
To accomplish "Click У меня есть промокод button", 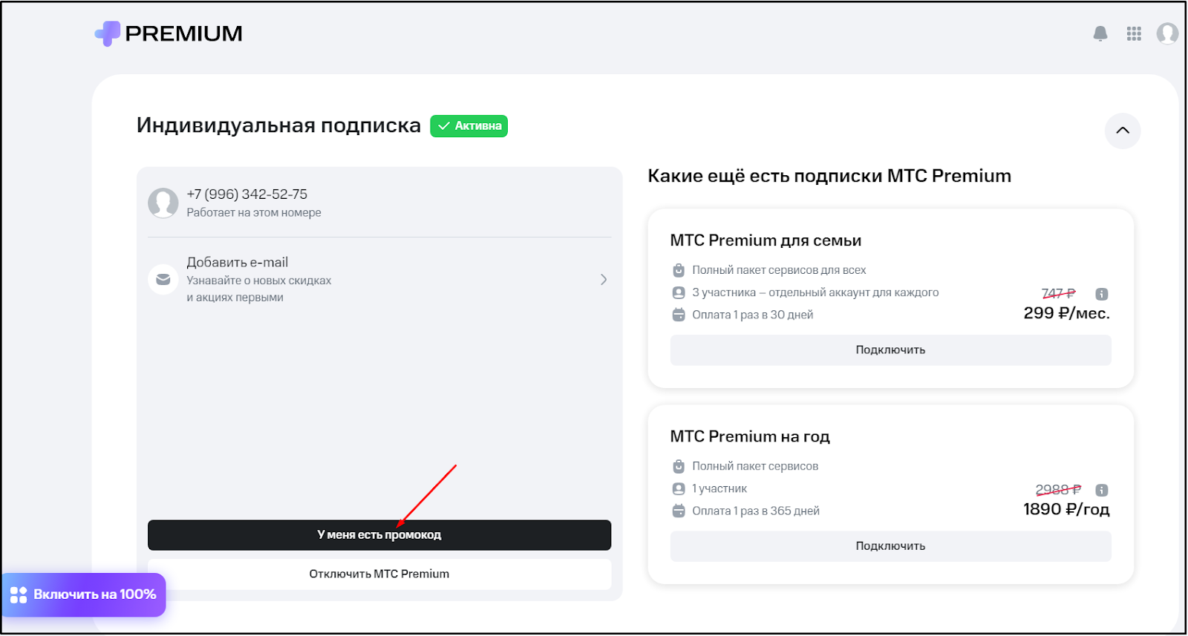I will point(379,535).
